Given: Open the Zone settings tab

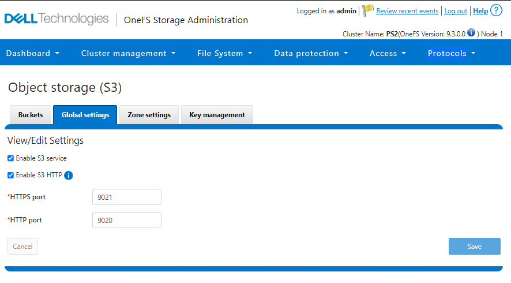Looking at the screenshot, I should (149, 115).
